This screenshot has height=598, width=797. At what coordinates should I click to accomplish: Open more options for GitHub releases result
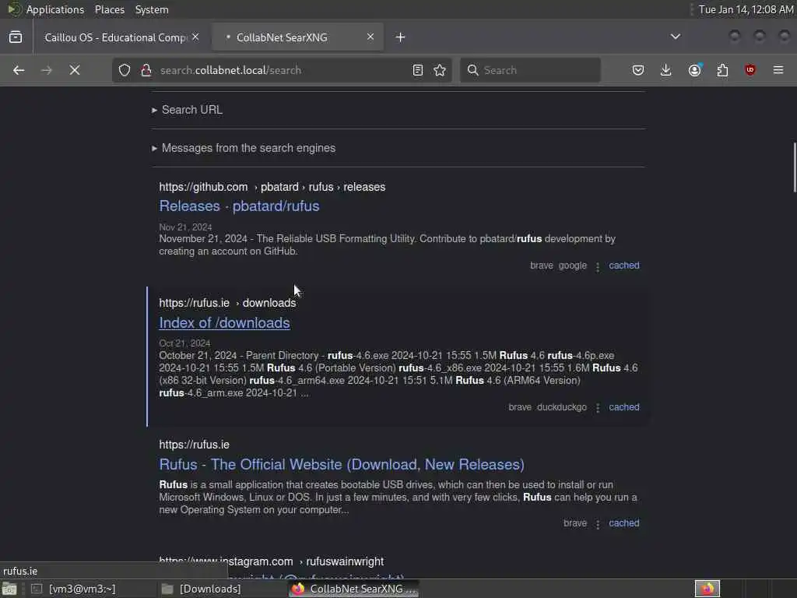(598, 266)
